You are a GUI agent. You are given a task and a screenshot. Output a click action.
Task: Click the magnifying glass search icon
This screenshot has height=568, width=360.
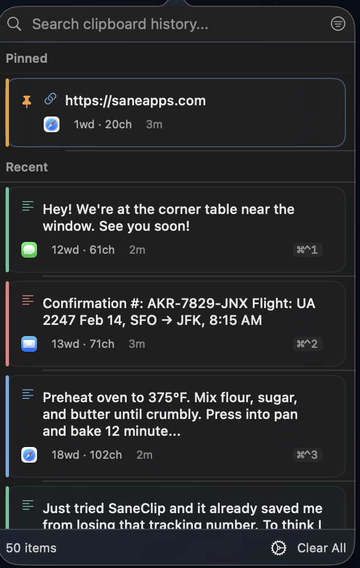pyautogui.click(x=14, y=24)
